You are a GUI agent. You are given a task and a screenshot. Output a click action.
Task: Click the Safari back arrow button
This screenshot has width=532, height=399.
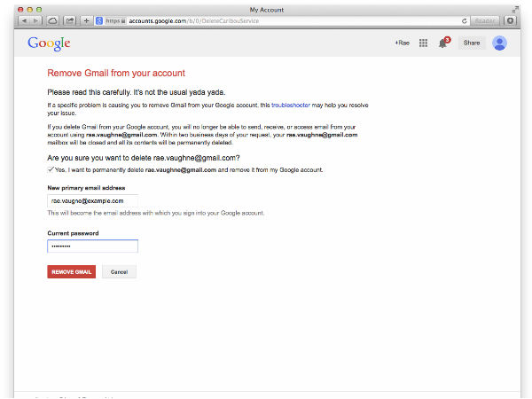point(24,20)
